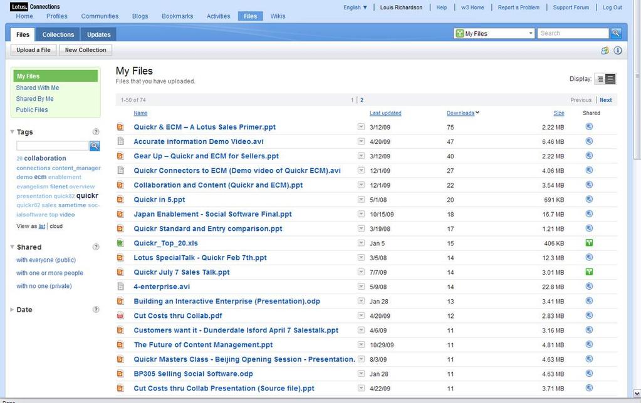Click spreadsheet icon for Quickr_Top_20.xls
This screenshot has width=641, height=403.
click(120, 243)
